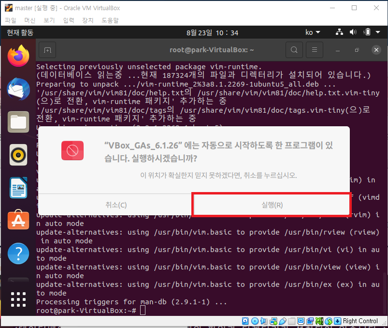Click the 'Processing triggers for man-db' line
This screenshot has width=388, height=328.
[x=131, y=302]
